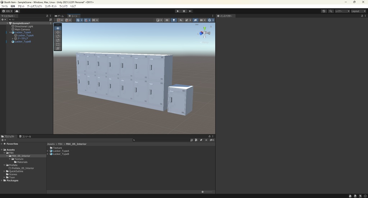368x198 pixels.
Task: Click the Inspector panel lock icon
Action: pos(362,16)
